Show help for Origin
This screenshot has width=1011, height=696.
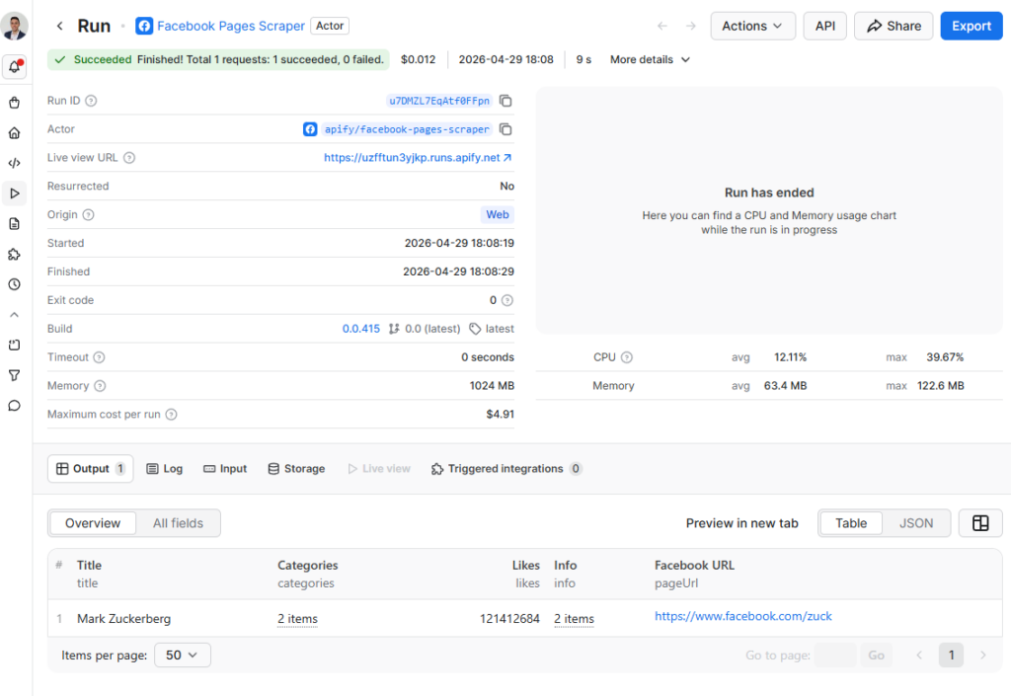pos(88,214)
